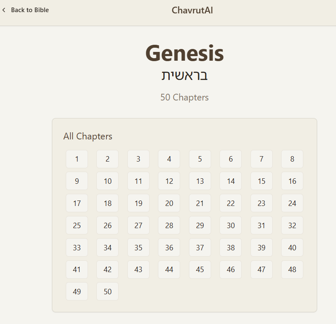Select chapter 47

[x=261, y=270]
